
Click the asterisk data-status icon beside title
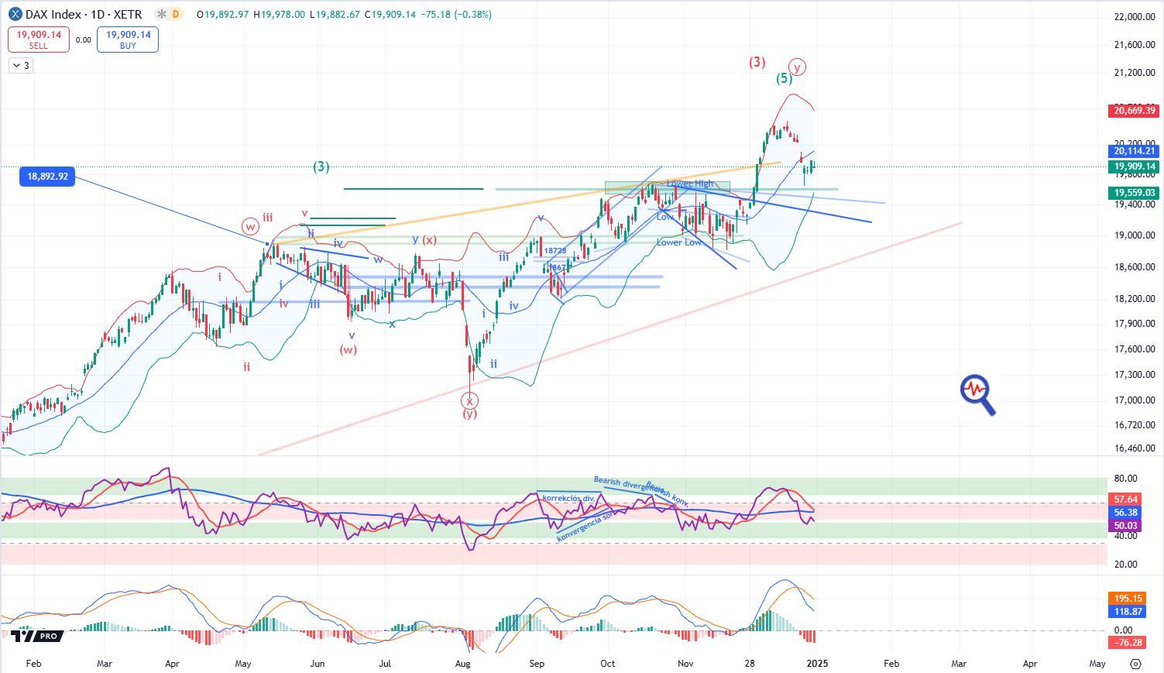[x=160, y=14]
